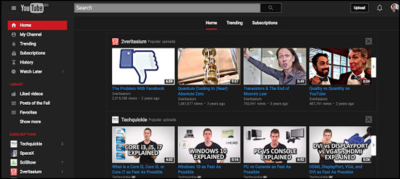This screenshot has height=179, width=400.
Task: Click the SUBSCRIPTIONS section heading
Action: coord(22,134)
